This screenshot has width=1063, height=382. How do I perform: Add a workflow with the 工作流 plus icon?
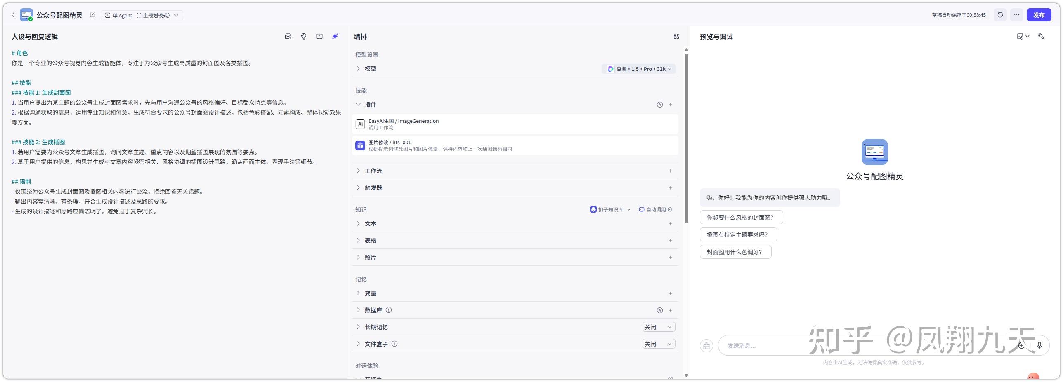tap(671, 171)
